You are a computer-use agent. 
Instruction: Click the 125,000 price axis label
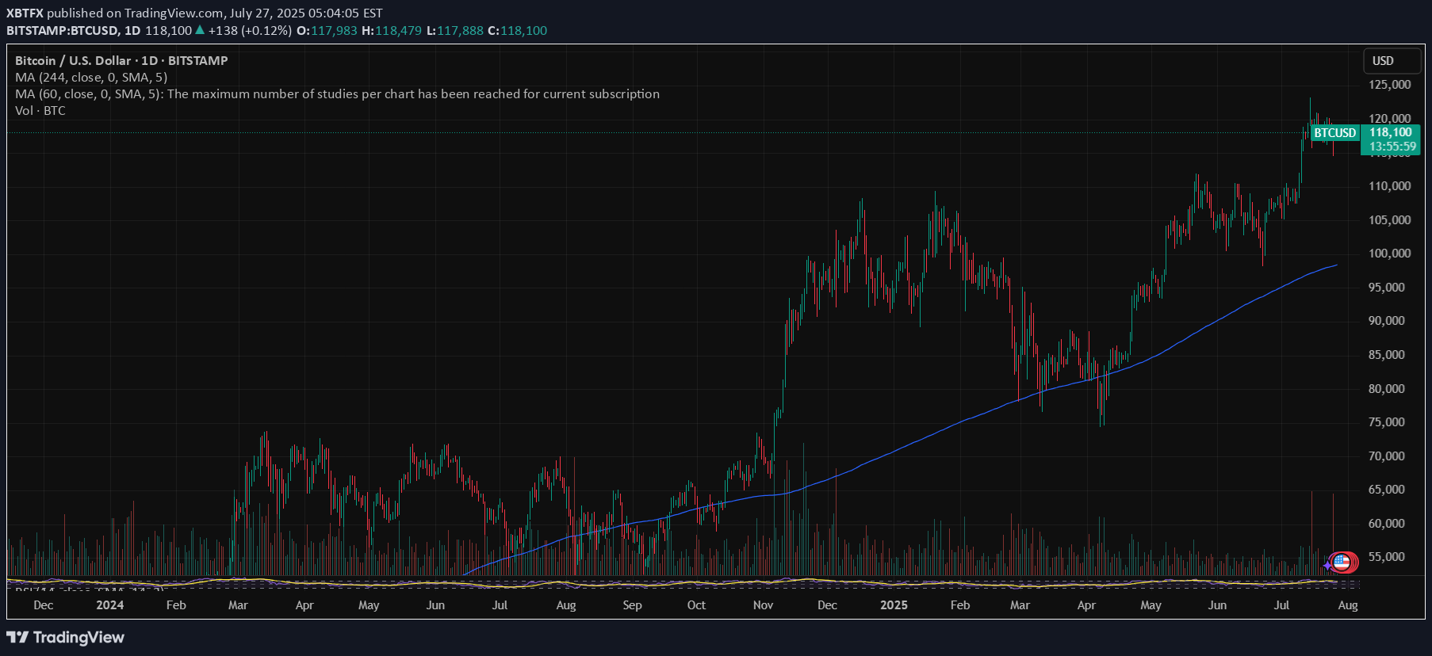click(1390, 85)
